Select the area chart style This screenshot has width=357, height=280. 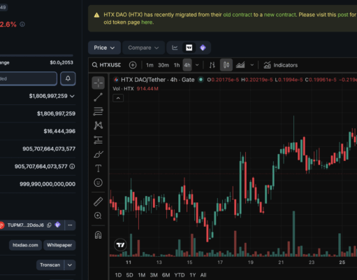click(240, 65)
